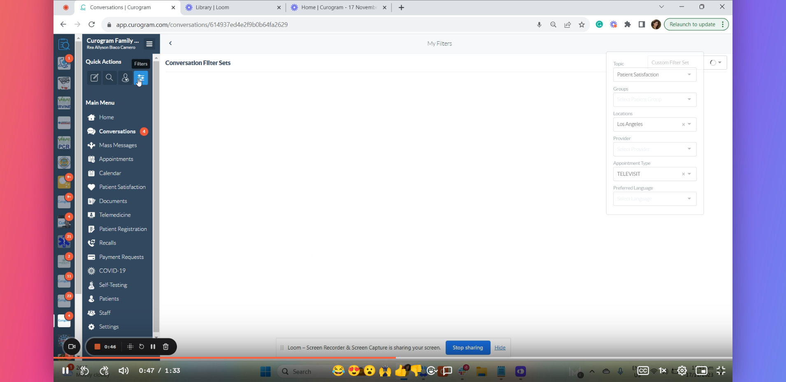The image size is (786, 382).
Task: Open Telemedicine in the main menu
Action: click(115, 215)
